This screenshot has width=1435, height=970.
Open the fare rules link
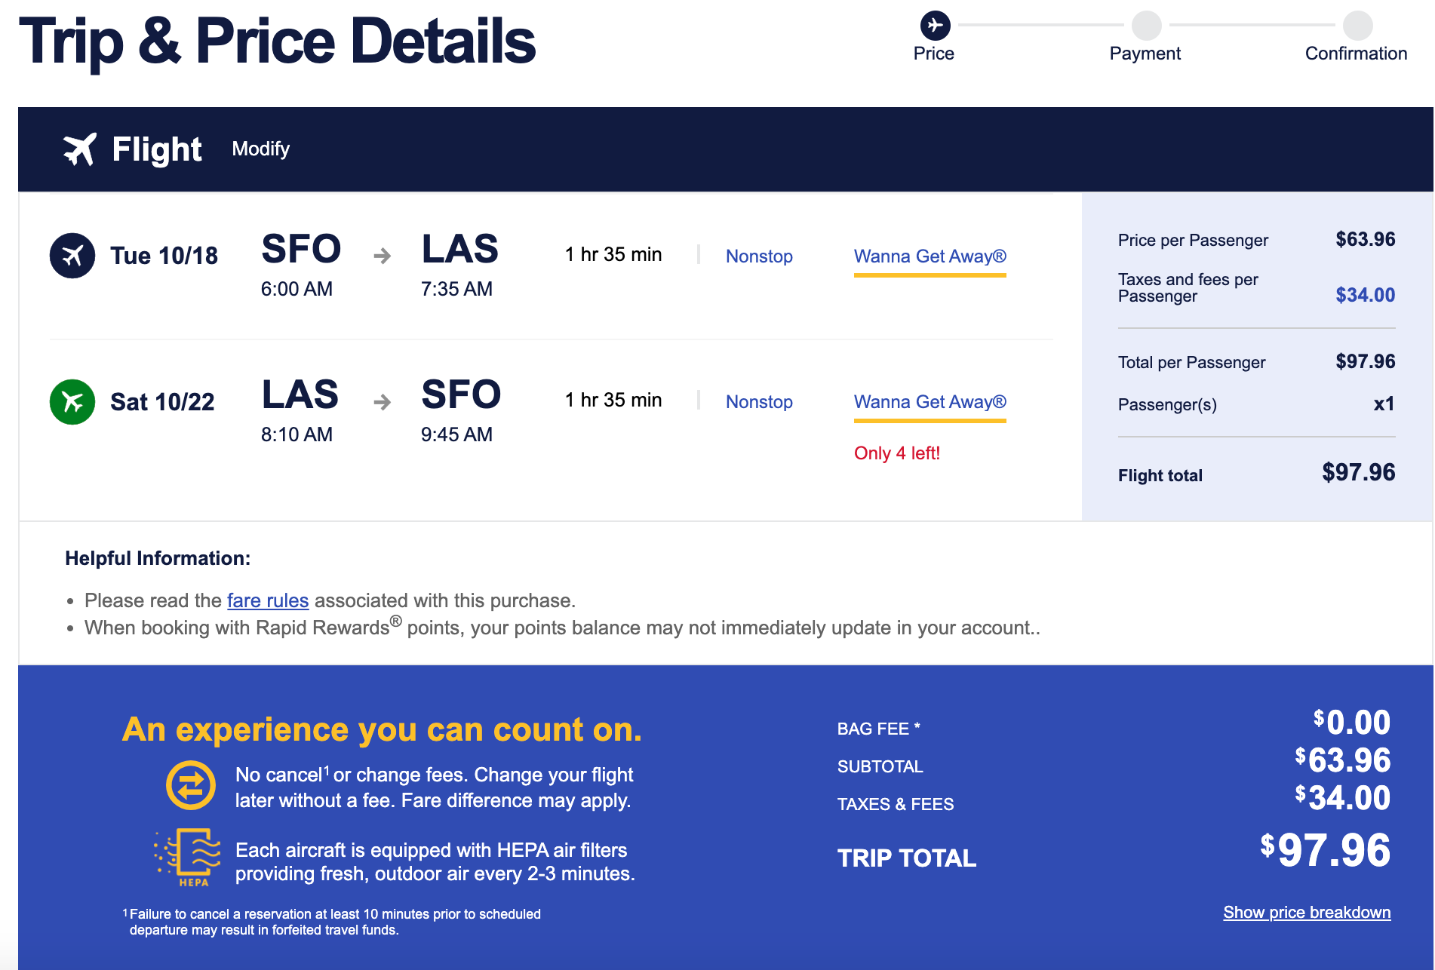click(268, 600)
